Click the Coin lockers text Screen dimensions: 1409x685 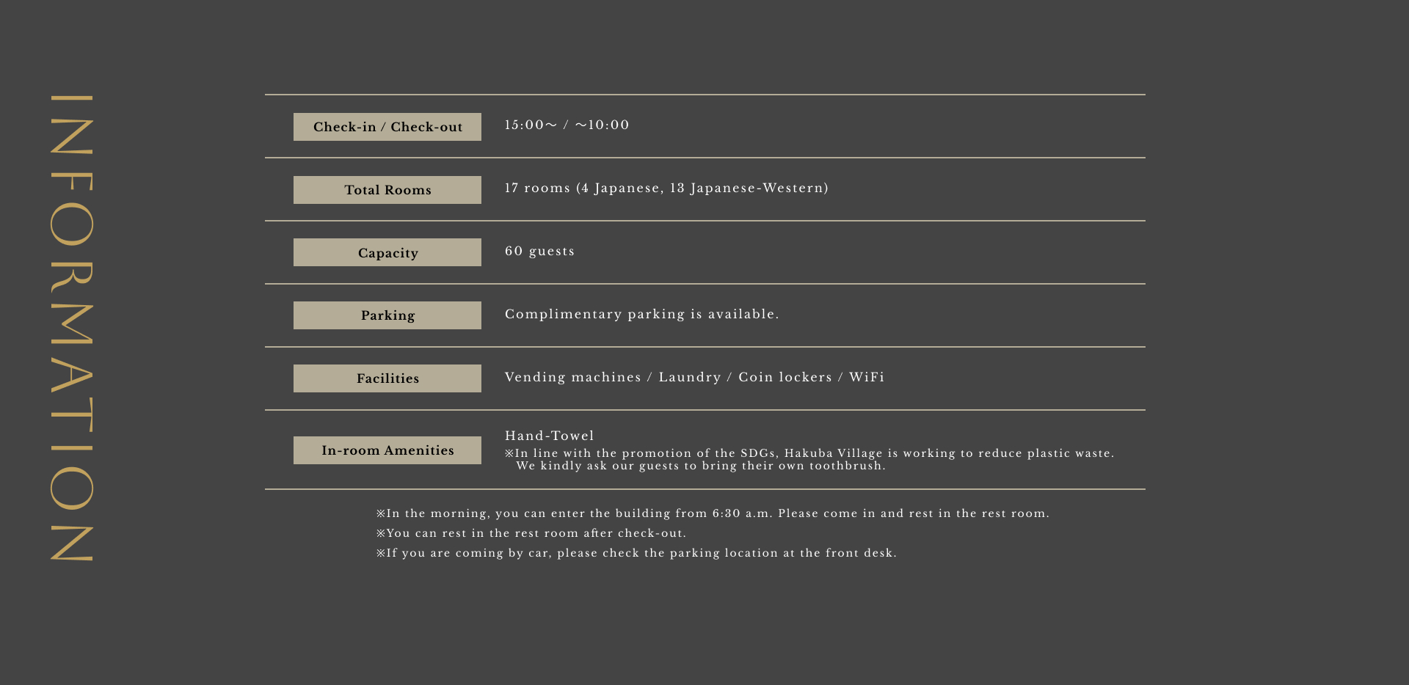(784, 377)
